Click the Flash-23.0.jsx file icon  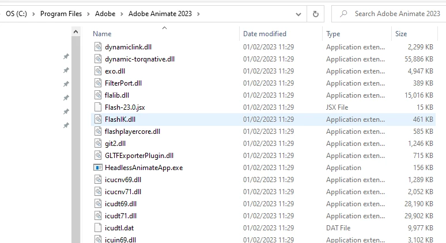[98, 107]
